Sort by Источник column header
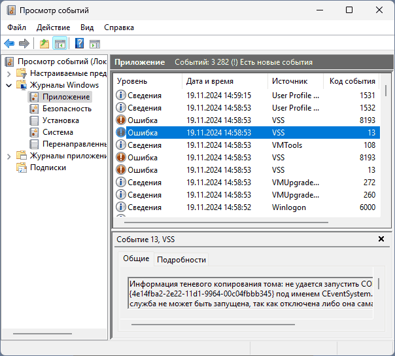The height and width of the screenshot is (356, 395). coord(295,81)
